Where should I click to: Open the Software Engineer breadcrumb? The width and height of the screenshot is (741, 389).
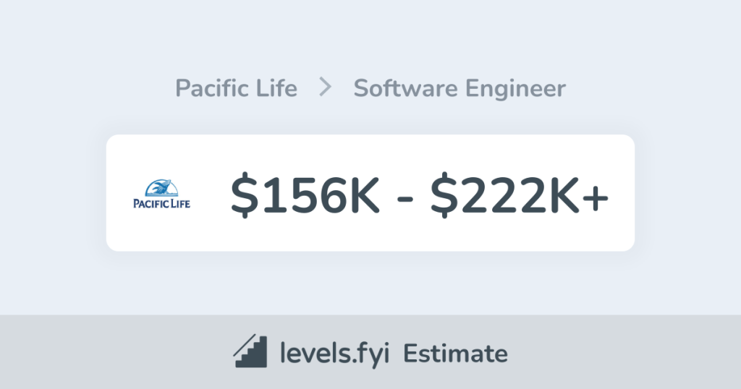point(459,89)
